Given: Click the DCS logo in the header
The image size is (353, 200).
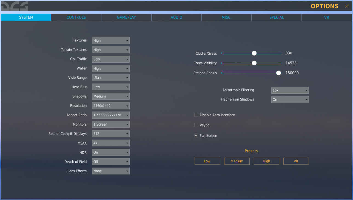Looking at the screenshot, I should 15,6.
